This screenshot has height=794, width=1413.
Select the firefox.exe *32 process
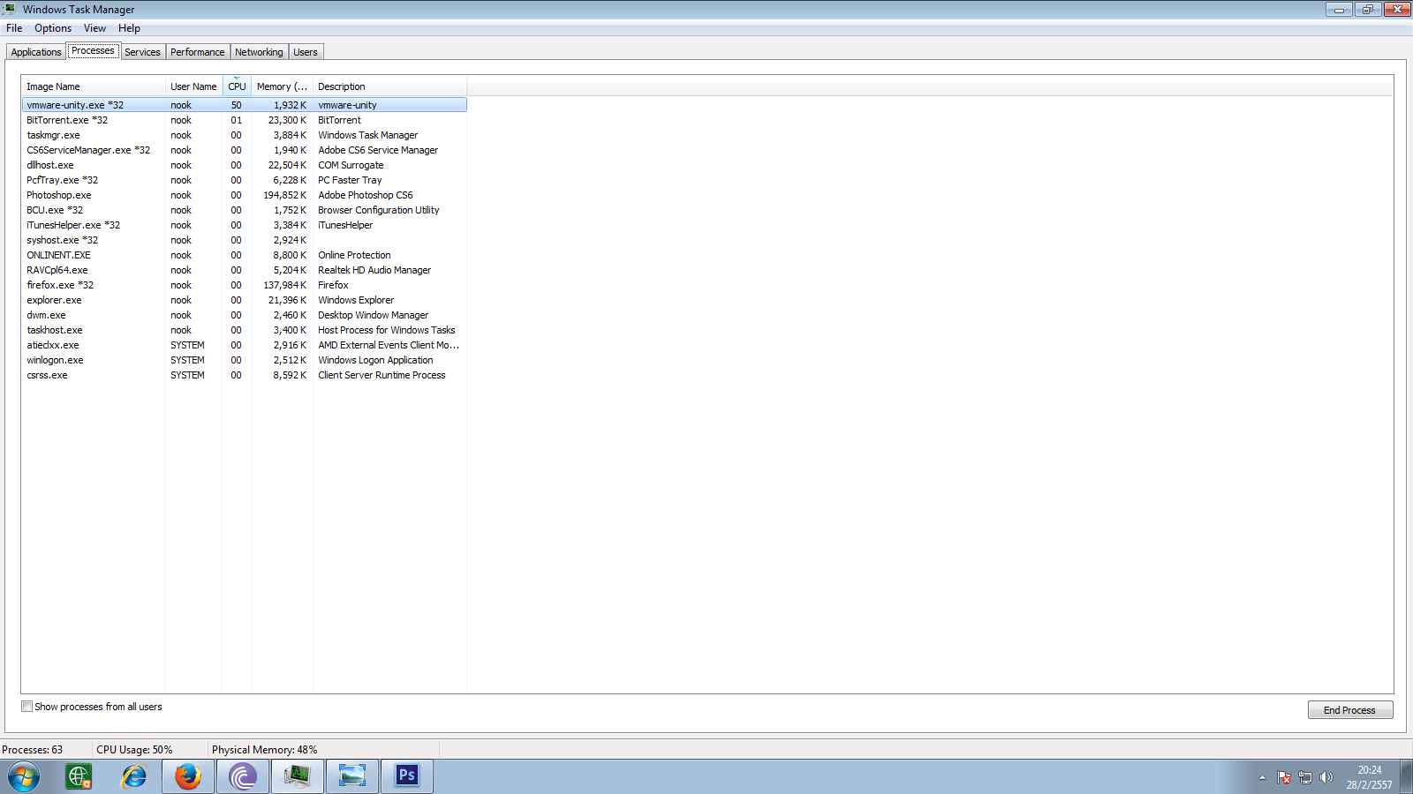pyautogui.click(x=245, y=285)
